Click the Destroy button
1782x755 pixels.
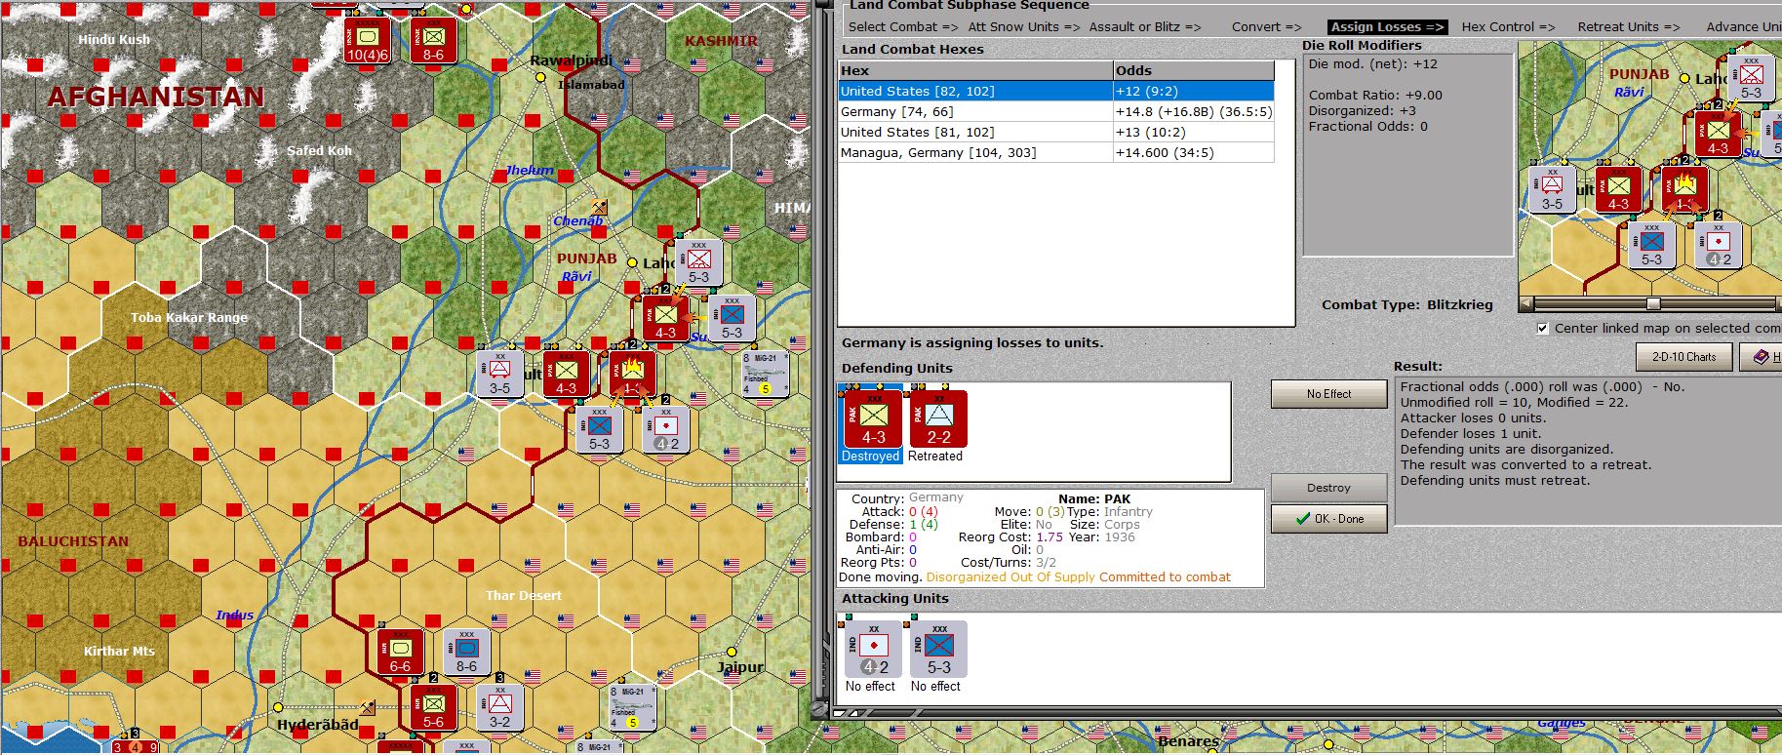click(1328, 488)
